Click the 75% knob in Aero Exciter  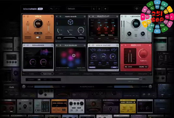136,24
